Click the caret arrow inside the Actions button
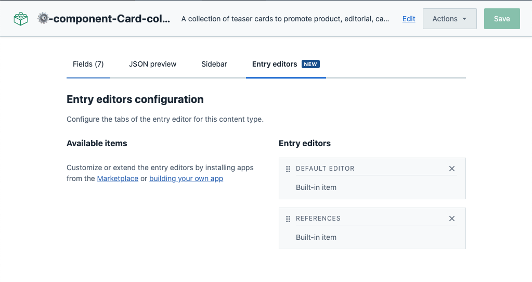532x282 pixels. (464, 19)
